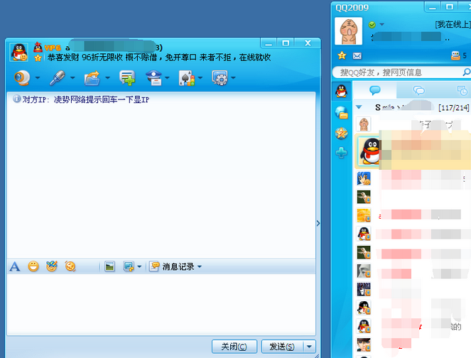The height and width of the screenshot is (358, 471).
Task: Open globe folder icon in sidebar
Action: pos(342,113)
